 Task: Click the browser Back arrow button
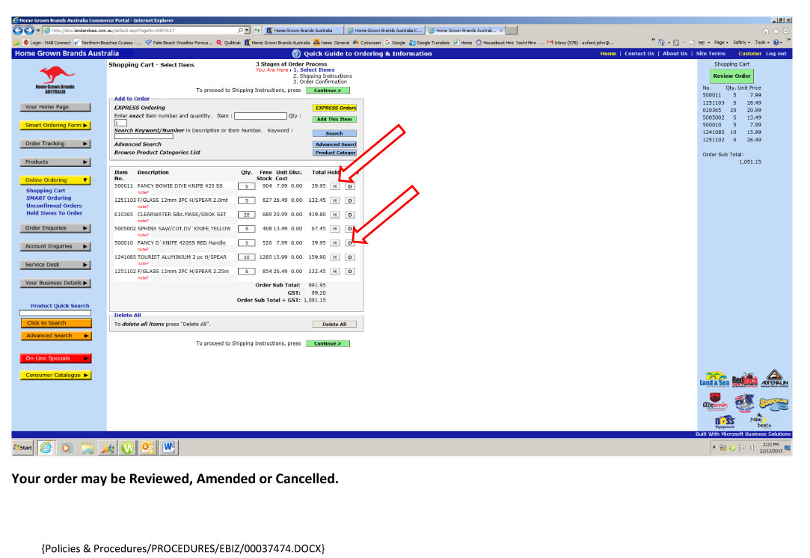point(19,31)
